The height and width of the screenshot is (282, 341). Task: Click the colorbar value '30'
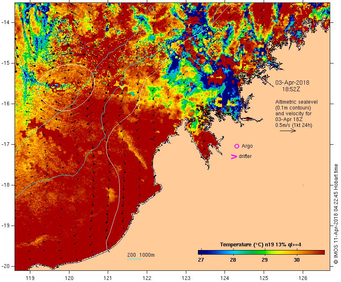[297, 260]
